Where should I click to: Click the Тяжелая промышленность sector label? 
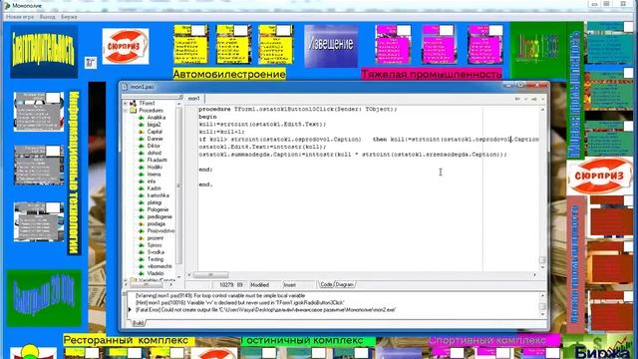[x=432, y=74]
